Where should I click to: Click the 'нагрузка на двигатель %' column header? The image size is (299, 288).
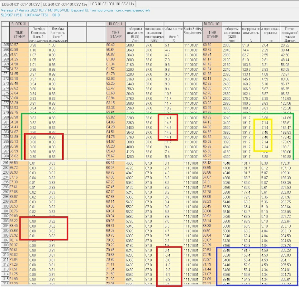[x=251, y=34]
